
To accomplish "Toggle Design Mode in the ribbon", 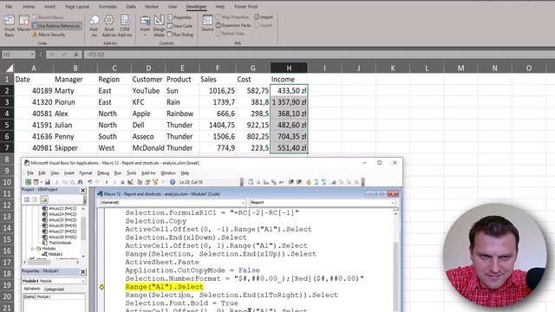I will click(159, 25).
